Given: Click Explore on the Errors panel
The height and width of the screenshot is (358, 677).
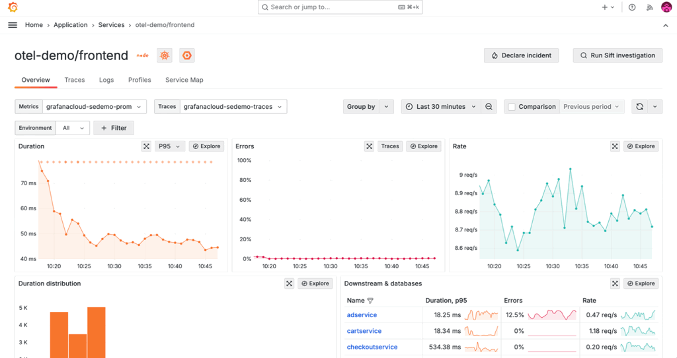Looking at the screenshot, I should coord(424,146).
